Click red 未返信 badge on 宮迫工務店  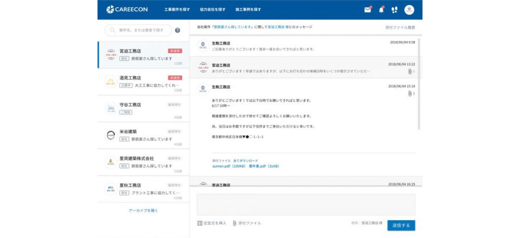pyautogui.click(x=175, y=51)
